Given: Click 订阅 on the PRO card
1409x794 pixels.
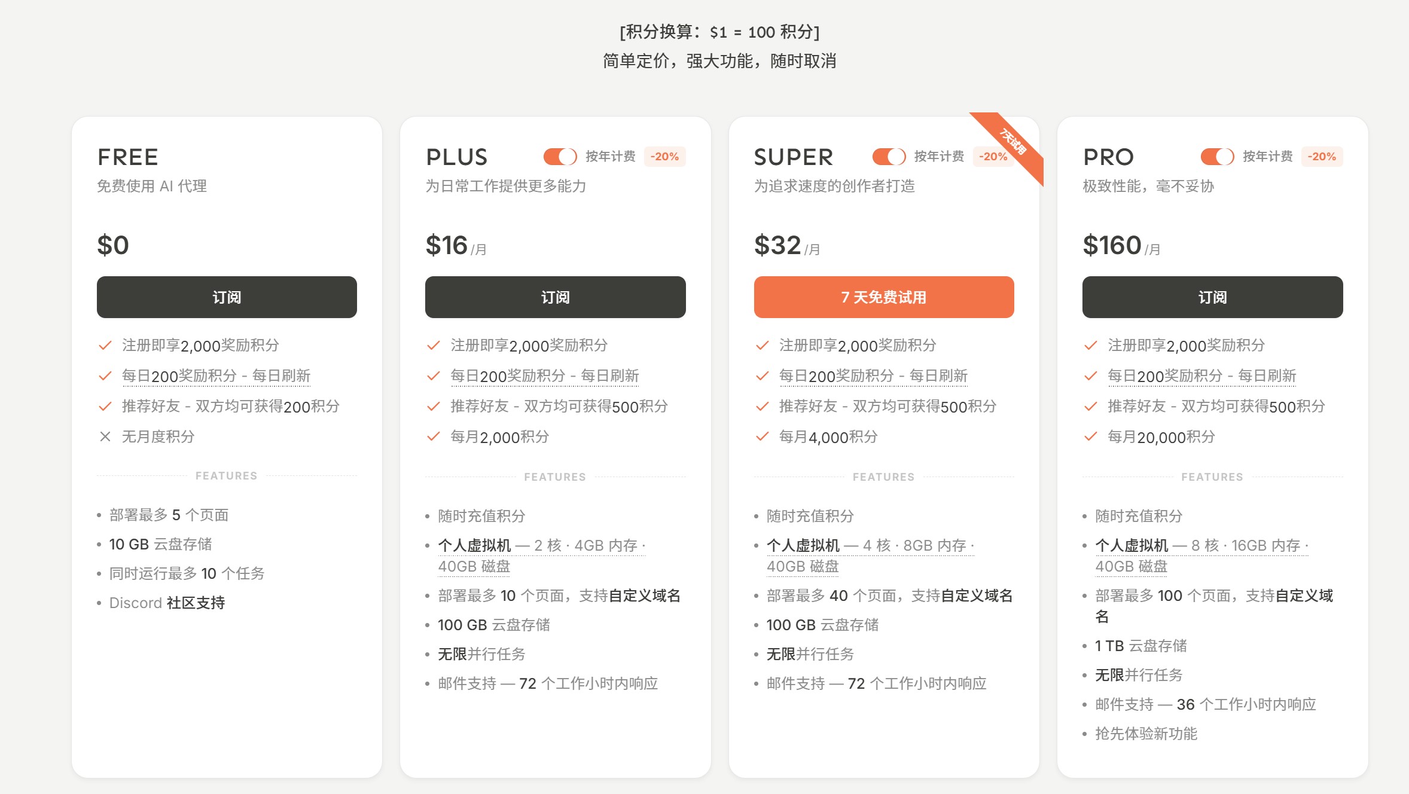Looking at the screenshot, I should pyautogui.click(x=1212, y=297).
